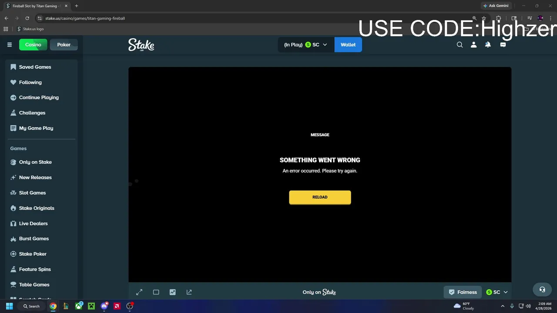Open League of Legends taskbar icon
The width and height of the screenshot is (557, 313).
coord(66,306)
